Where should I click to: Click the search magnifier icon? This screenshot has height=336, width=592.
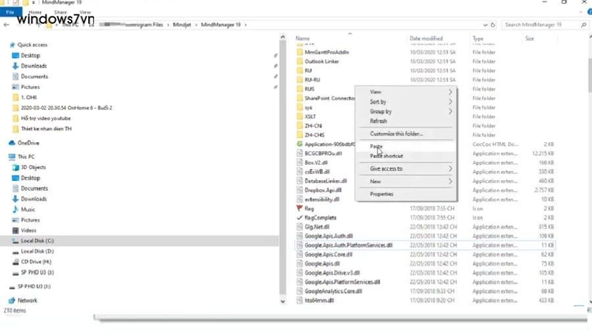(x=583, y=25)
